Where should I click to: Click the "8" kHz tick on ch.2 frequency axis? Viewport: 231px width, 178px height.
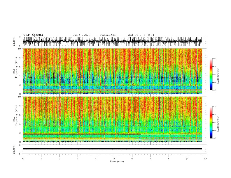click(x=20, y=106)
